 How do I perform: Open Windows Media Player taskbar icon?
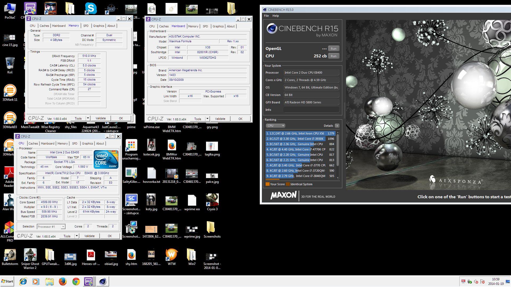(x=36, y=281)
